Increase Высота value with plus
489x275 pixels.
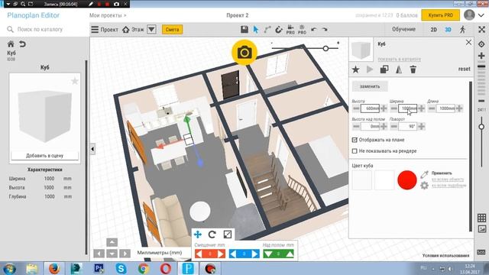pyautogui.click(x=384, y=108)
